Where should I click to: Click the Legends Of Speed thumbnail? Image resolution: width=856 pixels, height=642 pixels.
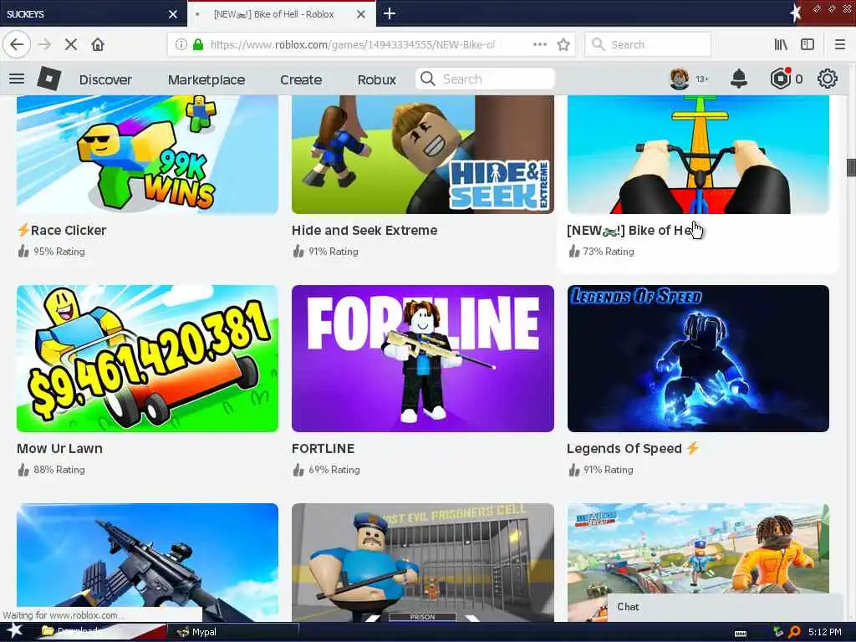pyautogui.click(x=698, y=359)
